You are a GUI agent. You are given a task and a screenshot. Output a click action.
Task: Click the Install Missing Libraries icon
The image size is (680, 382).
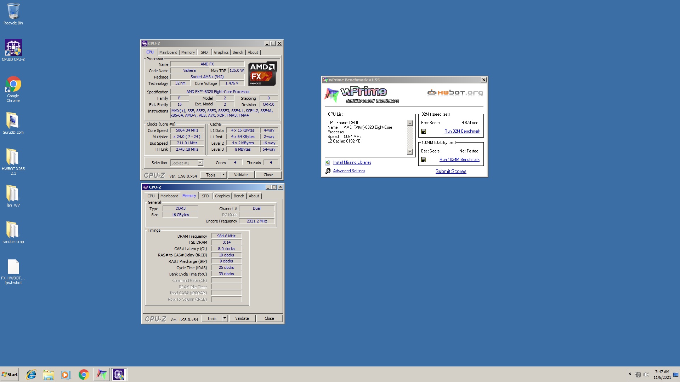[x=328, y=163]
